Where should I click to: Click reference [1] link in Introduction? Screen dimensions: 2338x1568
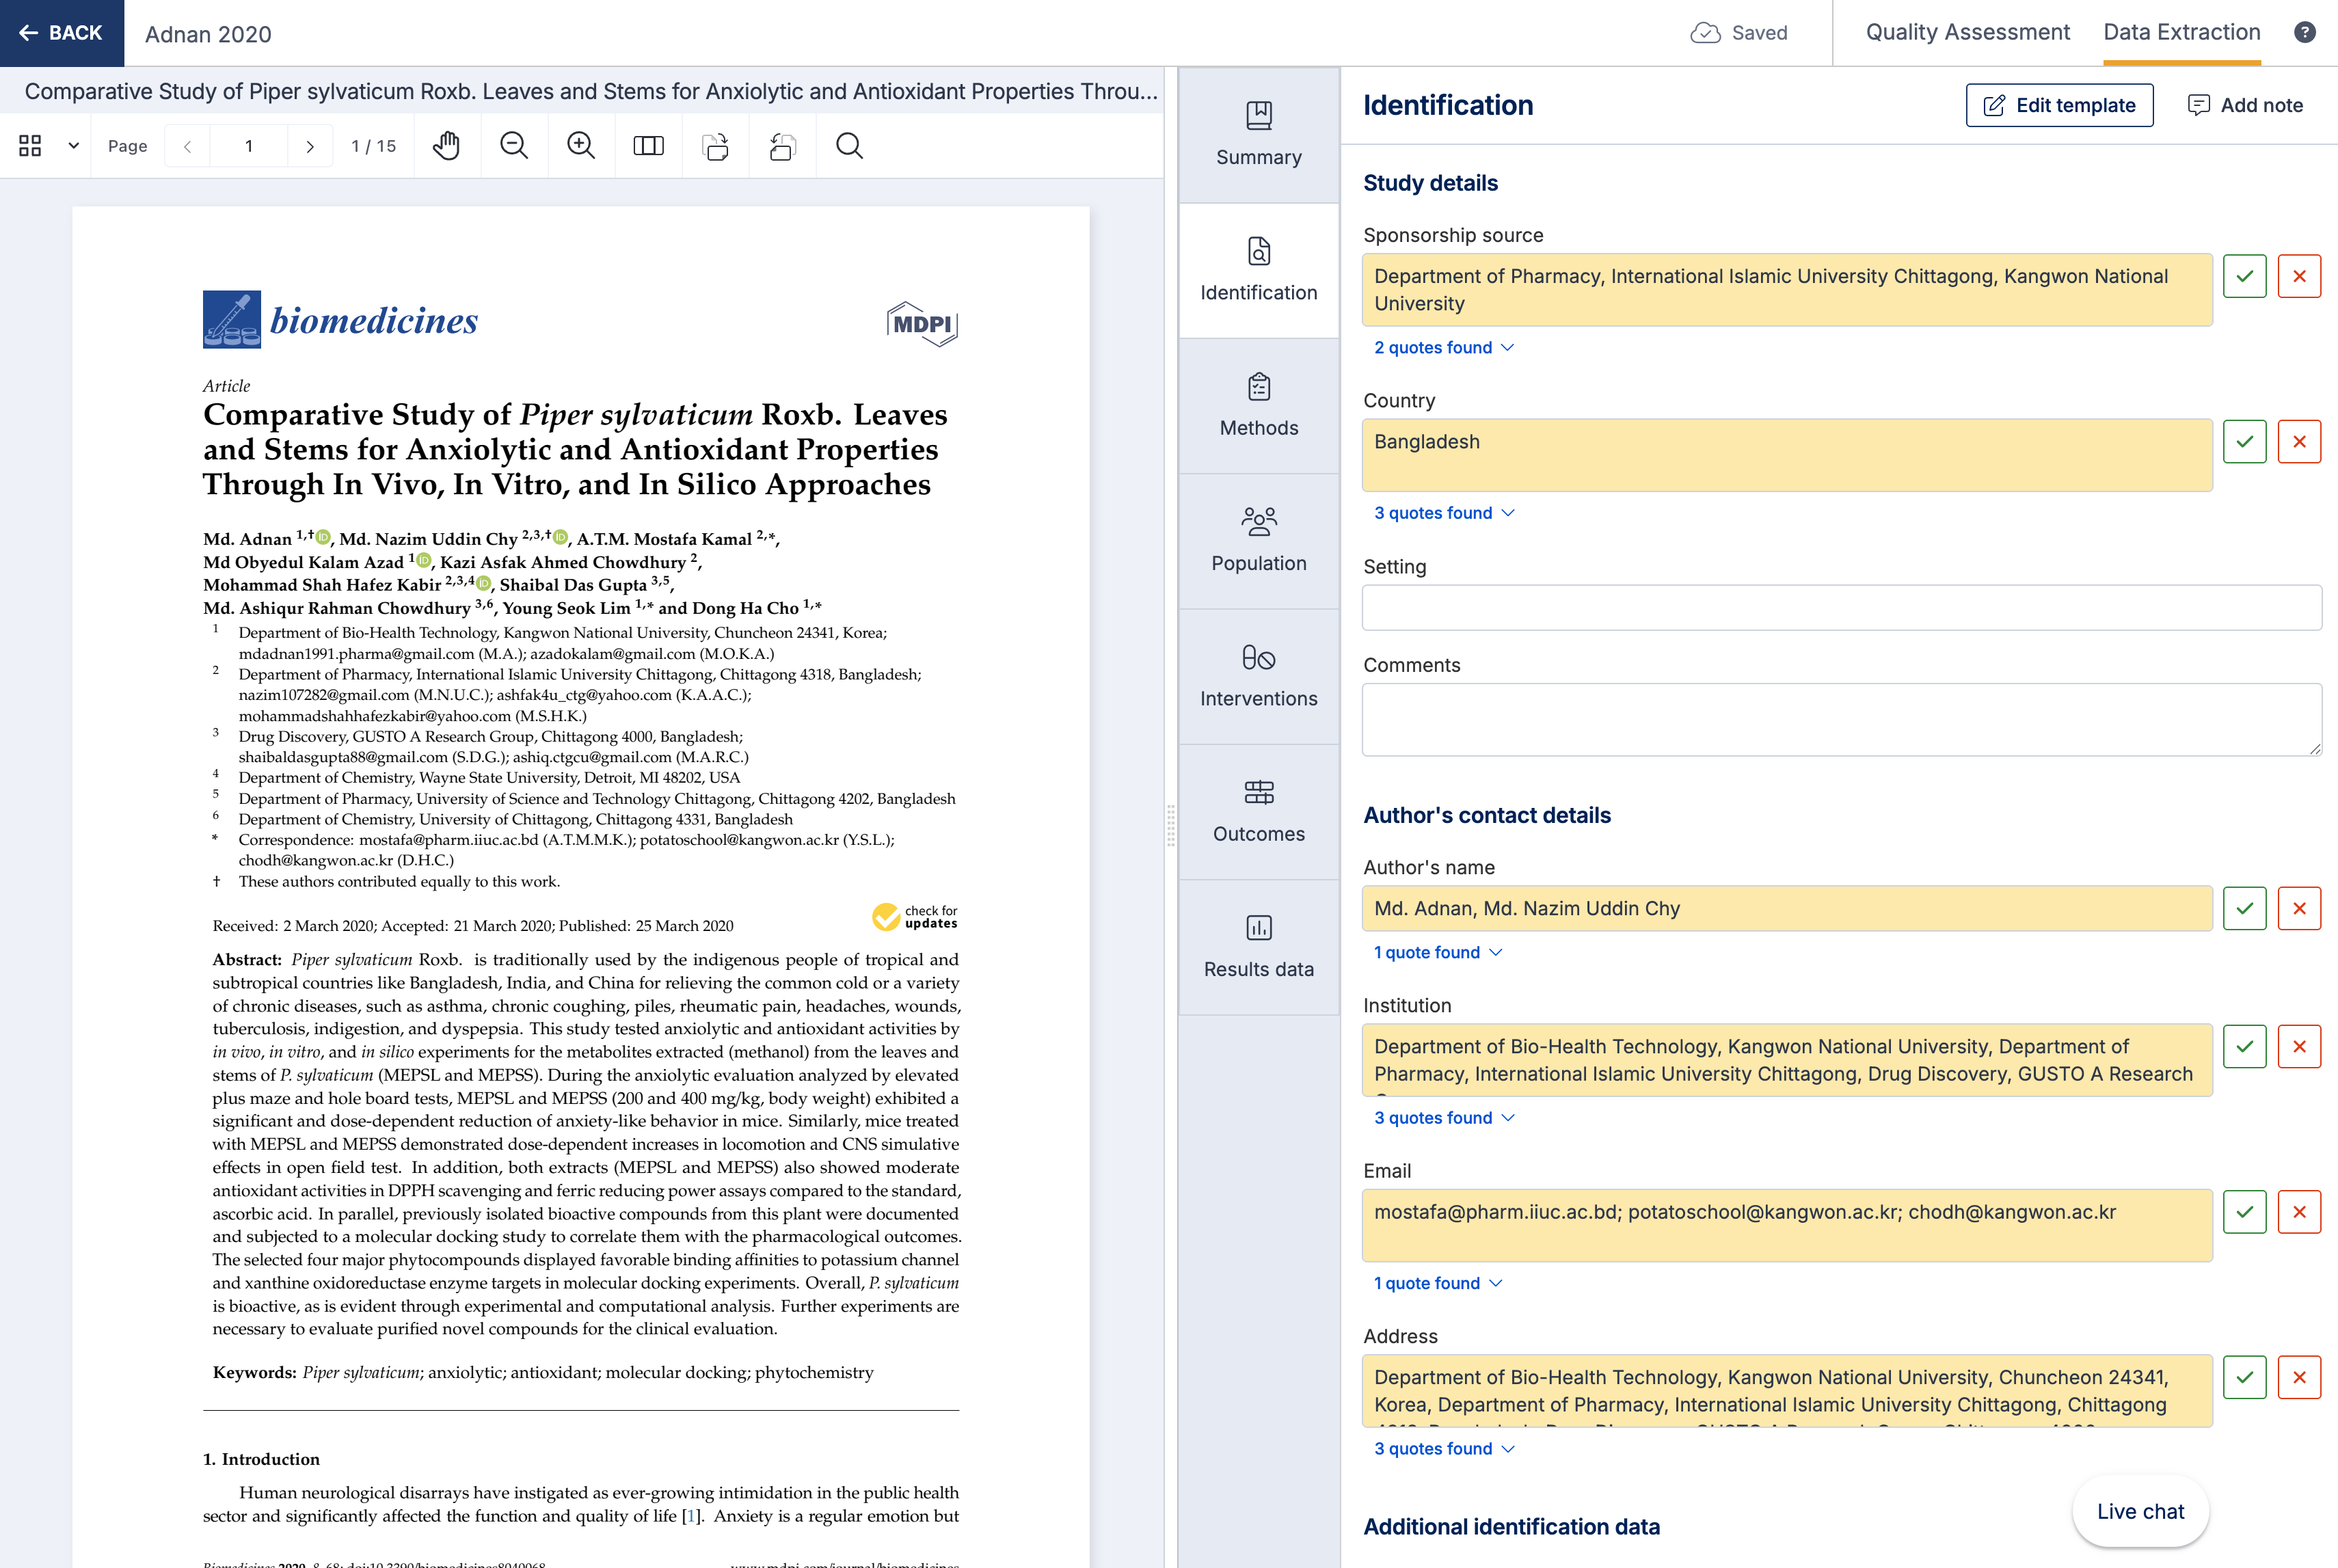click(x=690, y=1516)
